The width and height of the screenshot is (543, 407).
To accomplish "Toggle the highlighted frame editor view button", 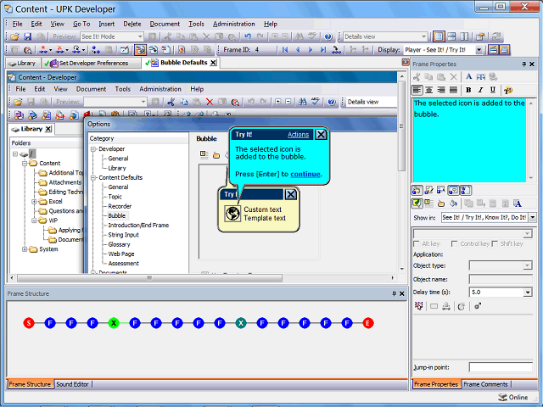I will pyautogui.click(x=140, y=50).
